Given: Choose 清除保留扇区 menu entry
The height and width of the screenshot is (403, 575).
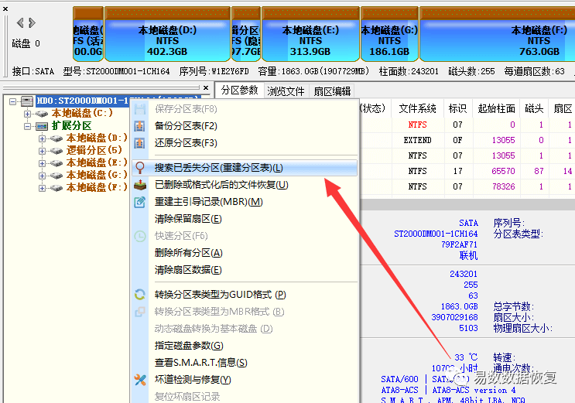Looking at the screenshot, I should pyautogui.click(x=245, y=219).
